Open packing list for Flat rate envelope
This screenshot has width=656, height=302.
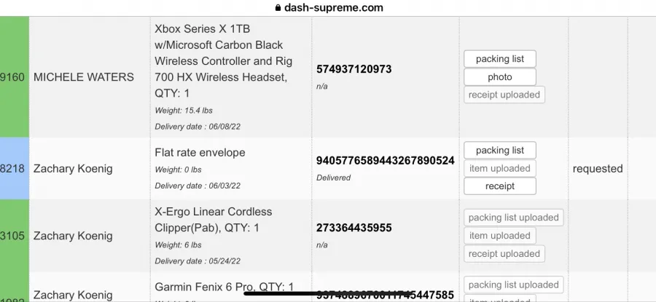(499, 151)
